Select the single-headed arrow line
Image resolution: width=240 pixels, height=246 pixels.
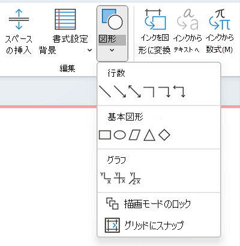(x=120, y=92)
